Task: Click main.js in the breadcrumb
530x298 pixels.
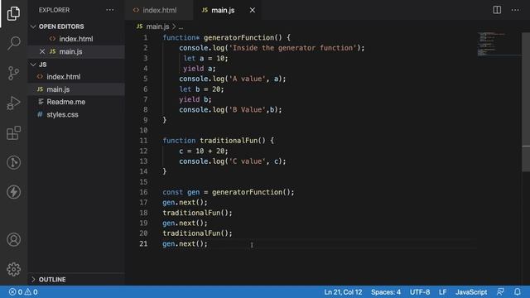Action: coord(157,26)
